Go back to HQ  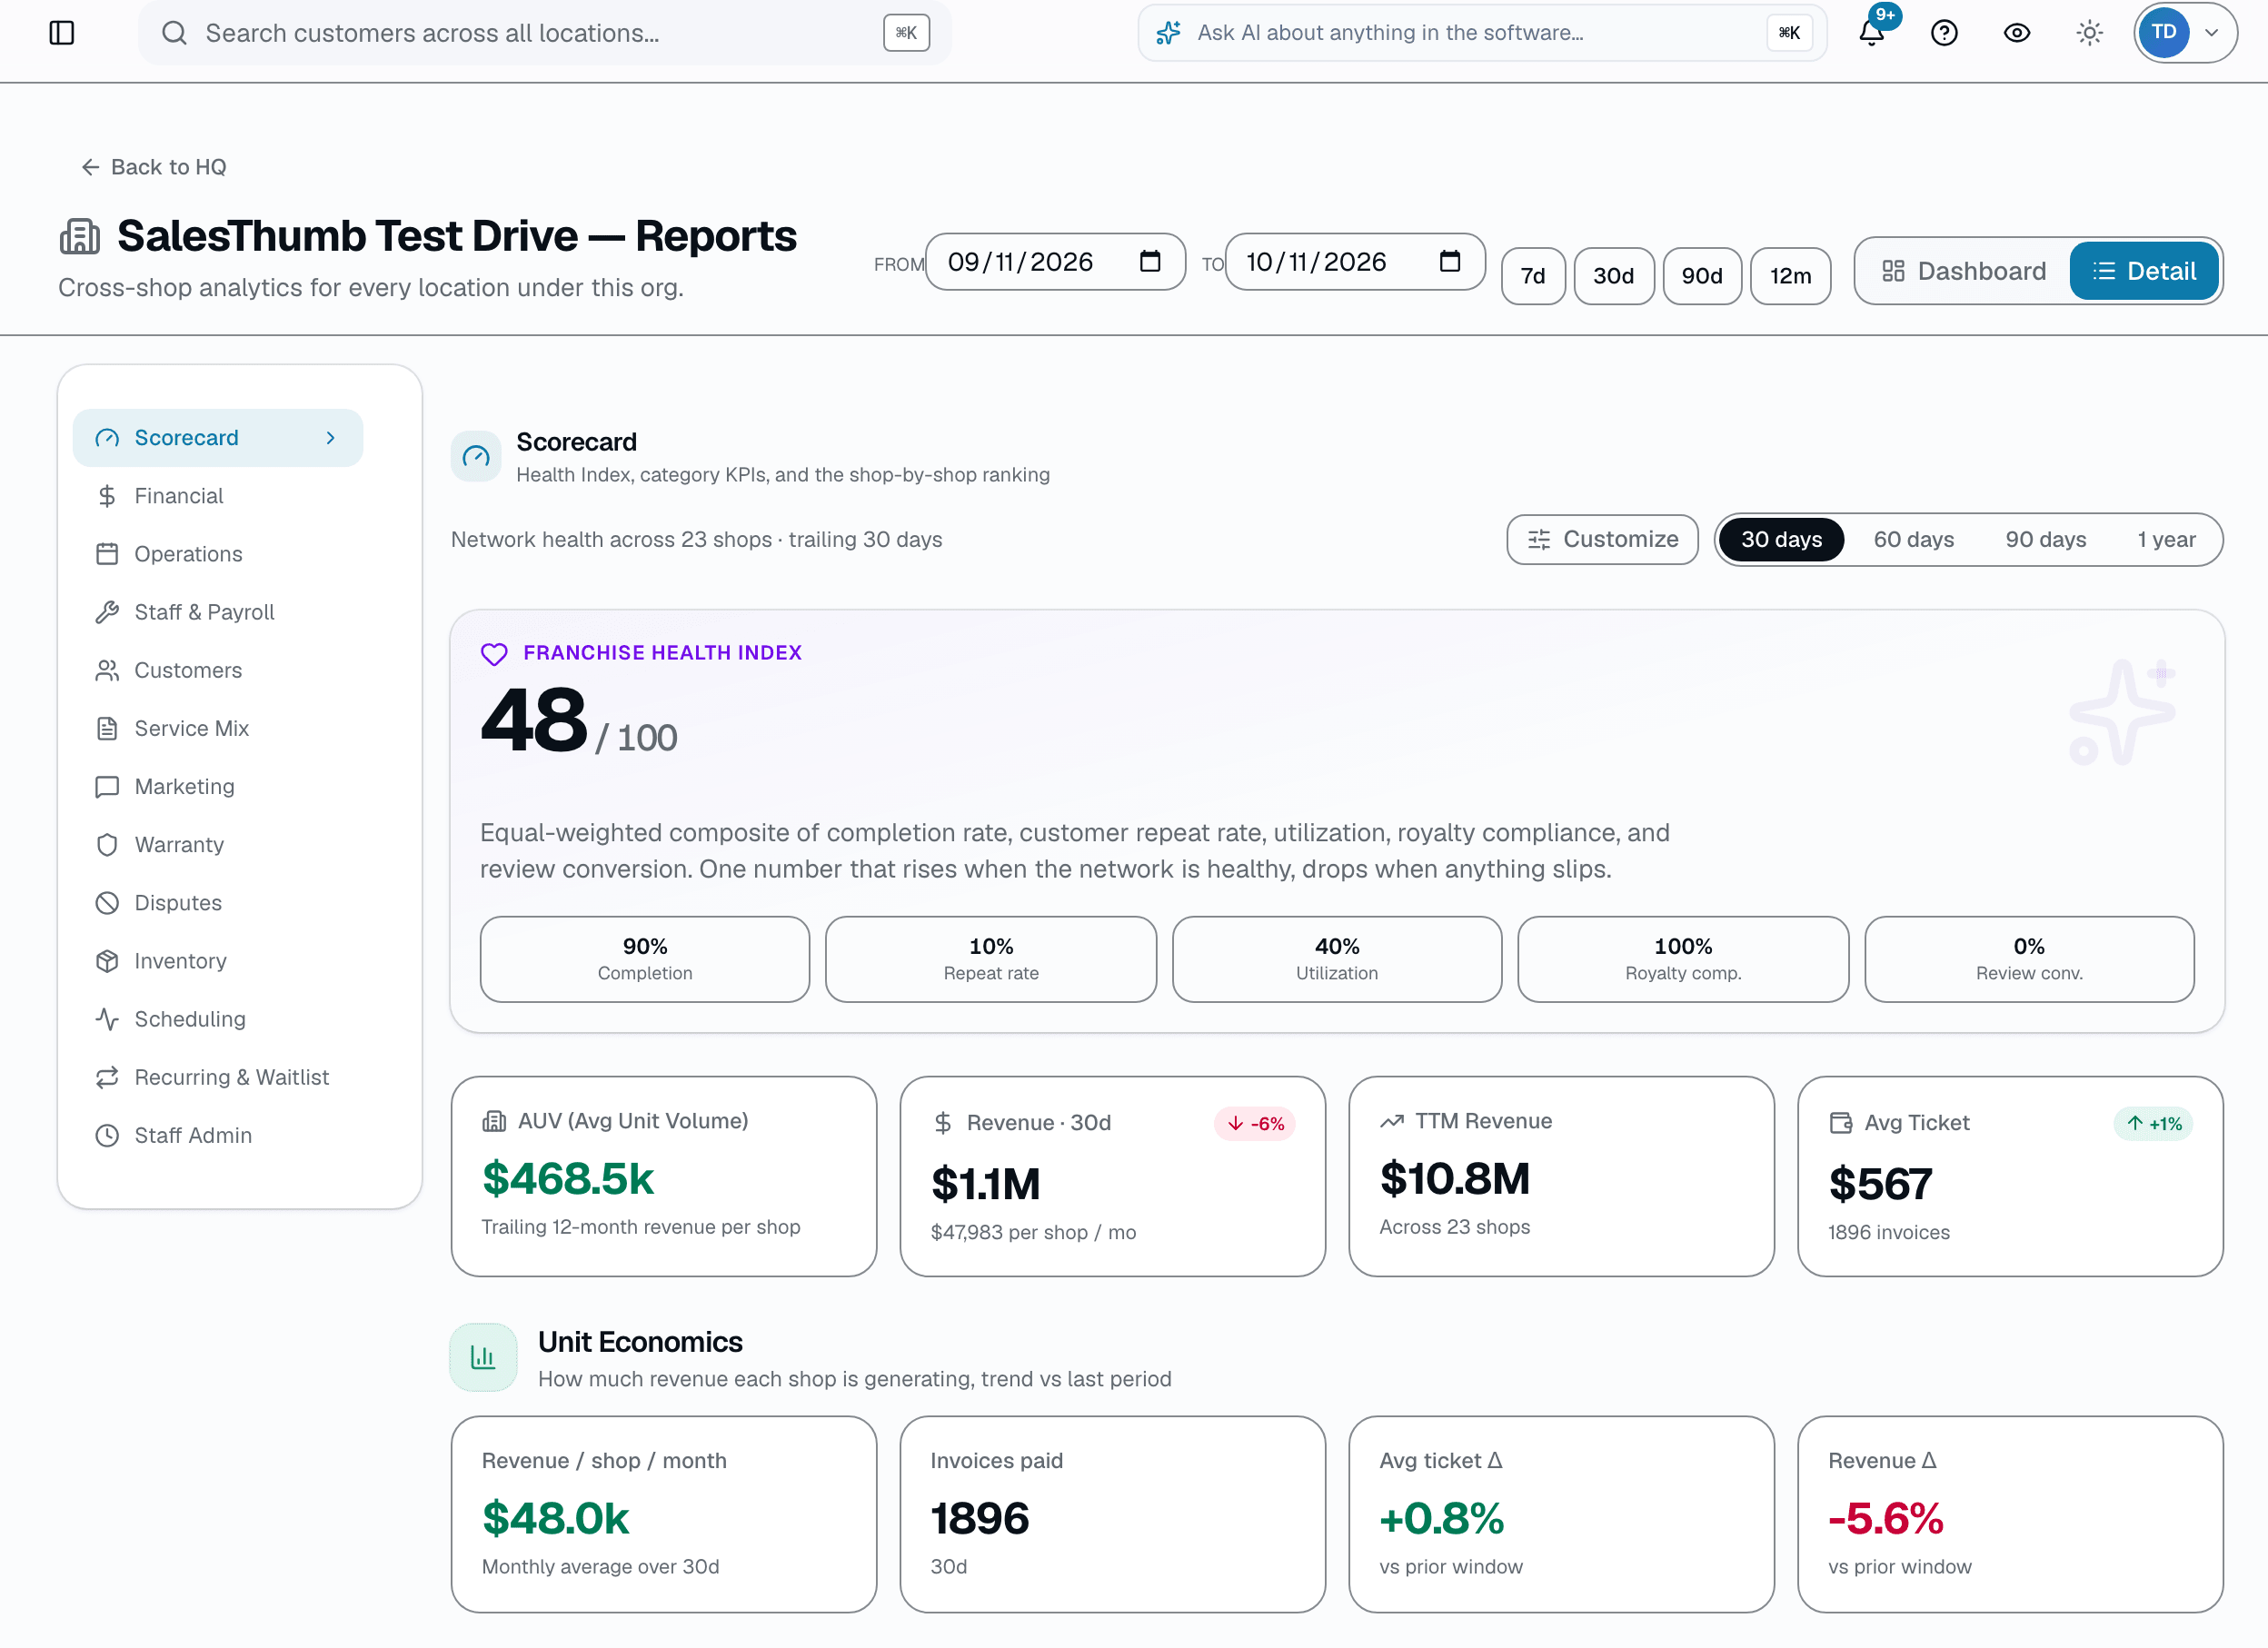pos(154,167)
